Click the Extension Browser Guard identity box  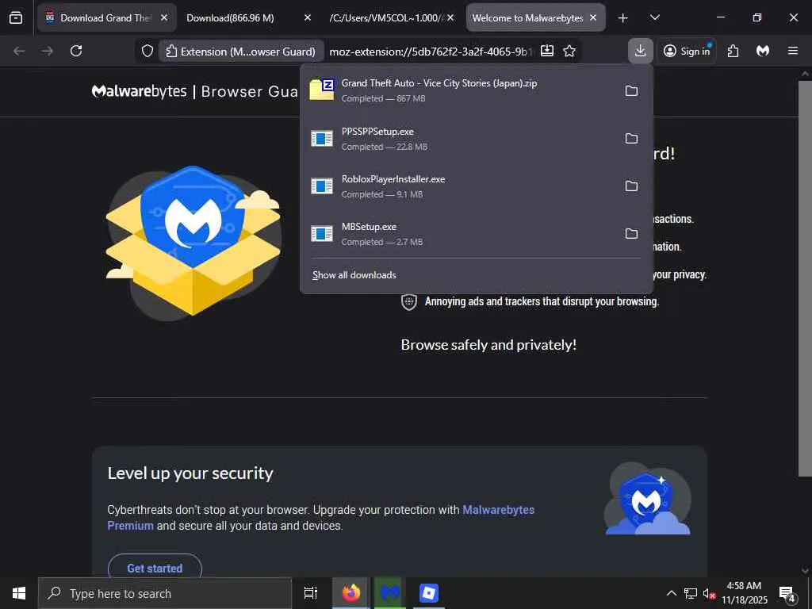[x=241, y=52]
